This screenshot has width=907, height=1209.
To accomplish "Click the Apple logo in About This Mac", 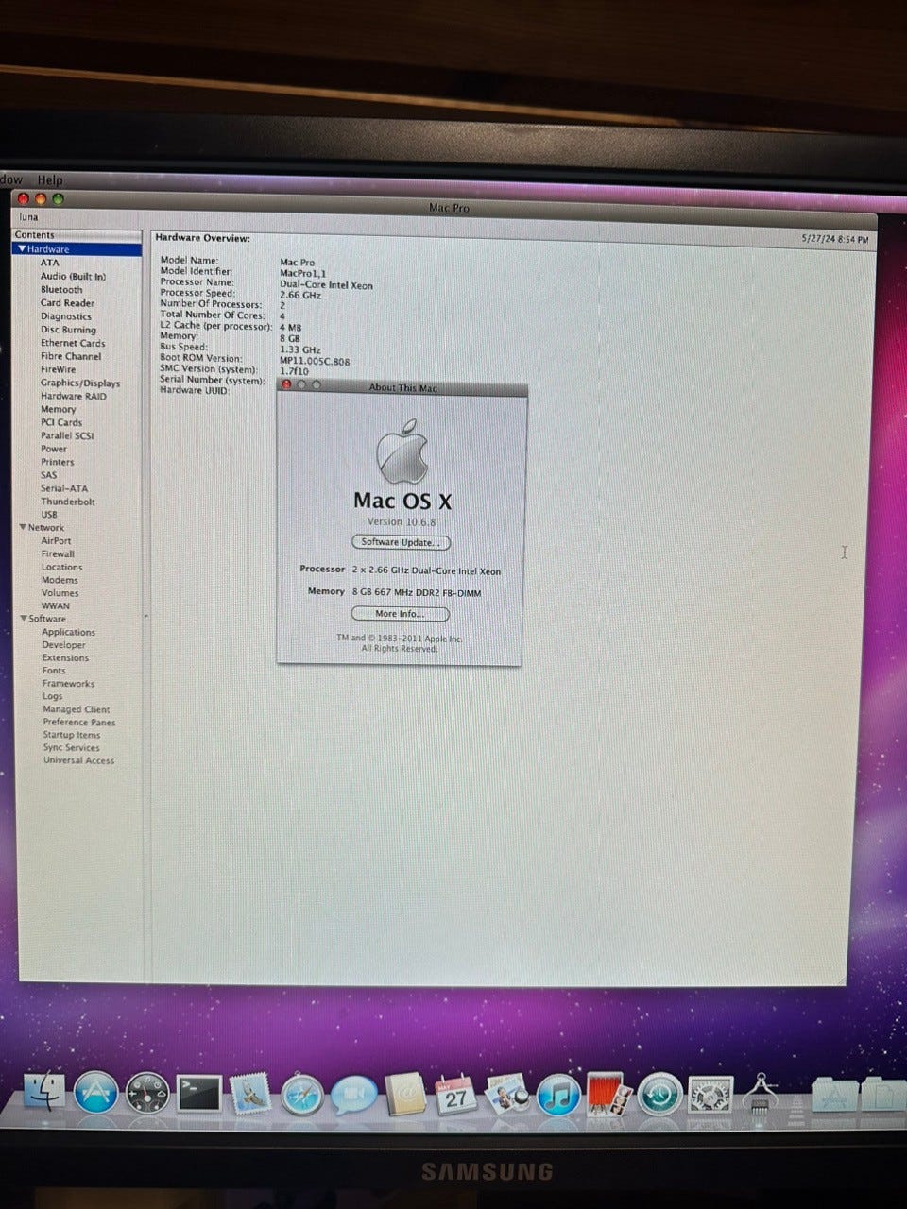I will point(402,451).
